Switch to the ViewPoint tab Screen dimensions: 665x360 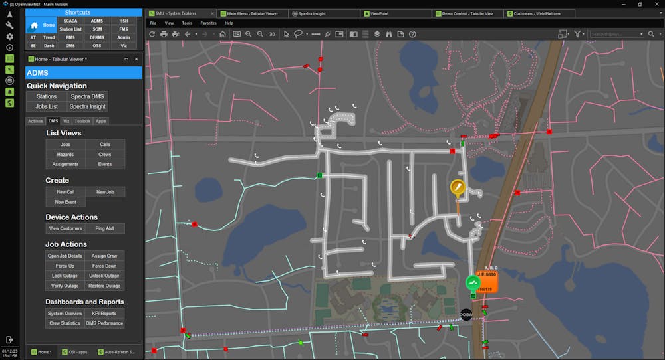click(x=396, y=13)
